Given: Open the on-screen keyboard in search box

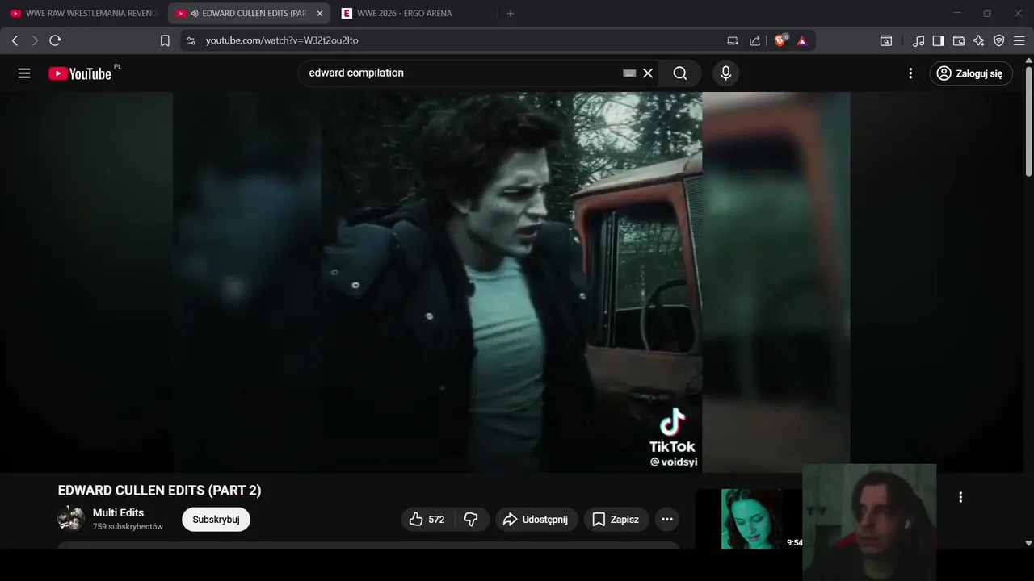Looking at the screenshot, I should (629, 73).
